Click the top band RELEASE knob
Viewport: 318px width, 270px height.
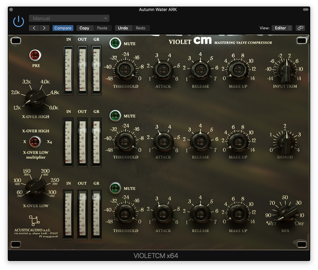(200, 70)
